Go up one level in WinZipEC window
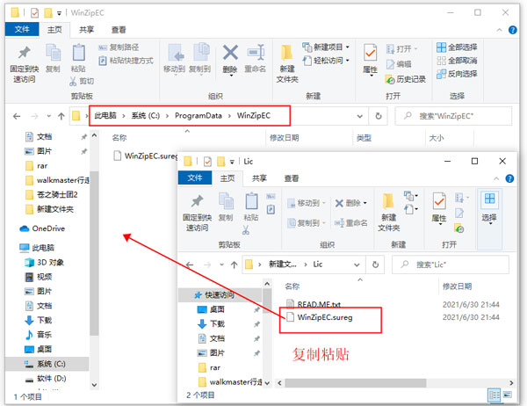Screen dimensions: 527x406 61,116
